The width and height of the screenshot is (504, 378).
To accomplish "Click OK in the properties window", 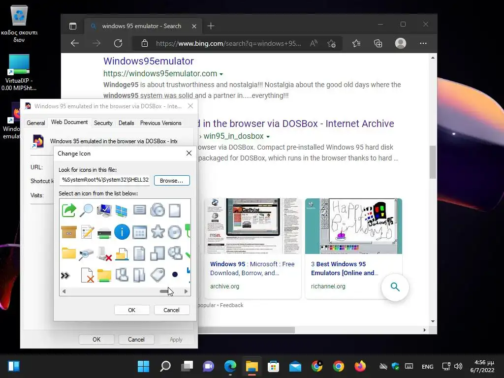I will (x=96, y=340).
